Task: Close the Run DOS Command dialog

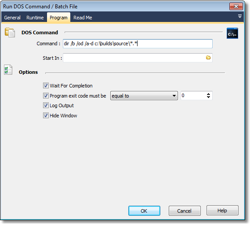Action: click(236, 7)
